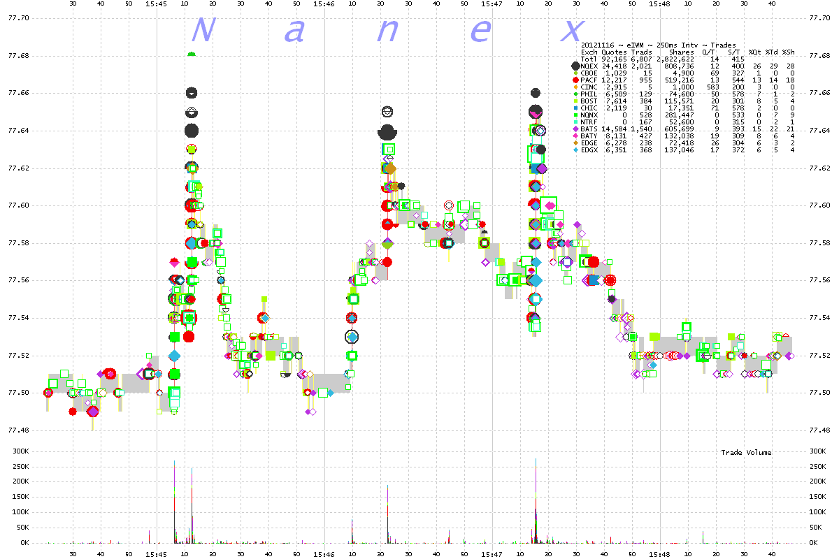Click the NQNX green square legend marker
Screen dimensions: 839x559
(x=575, y=115)
